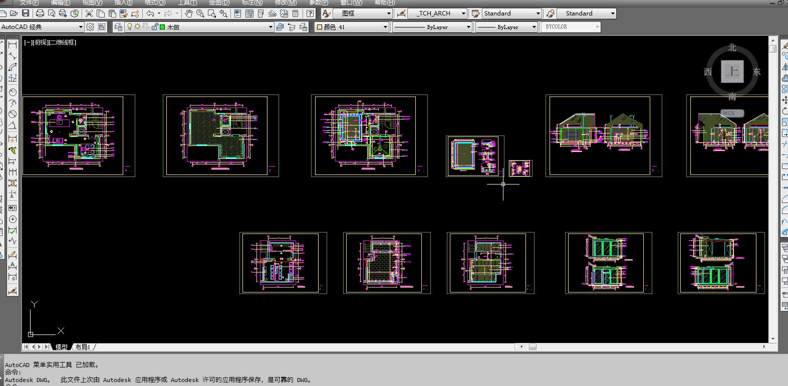Select the Pan hand tool
788x386 pixels.
click(189, 13)
